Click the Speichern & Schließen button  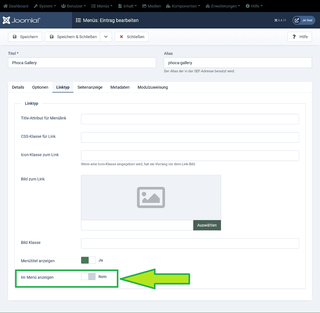point(73,37)
